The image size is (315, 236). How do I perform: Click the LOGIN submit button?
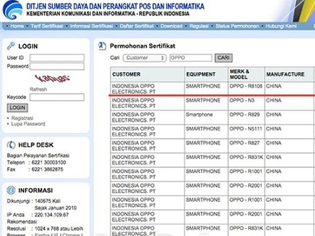point(18,108)
